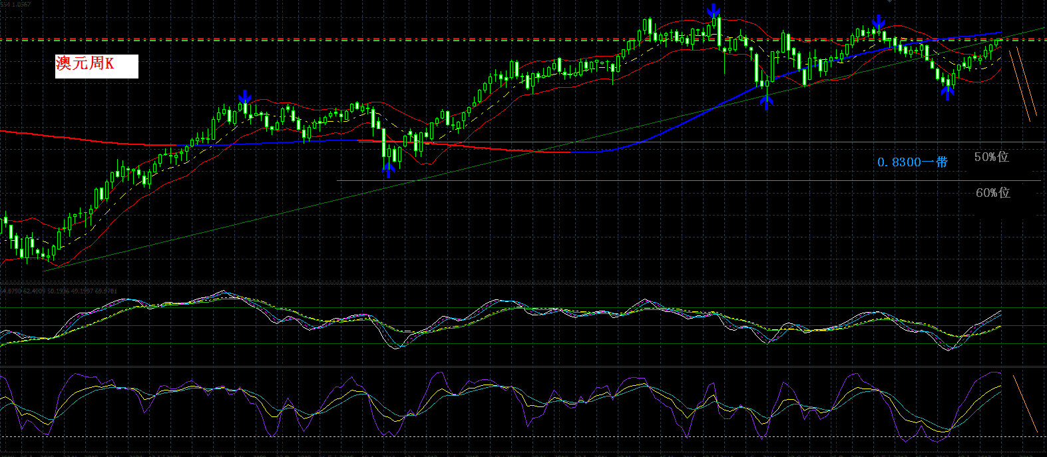The width and height of the screenshot is (1047, 457).
Task: Click the 60%位 retracement level label
Action: click(993, 192)
